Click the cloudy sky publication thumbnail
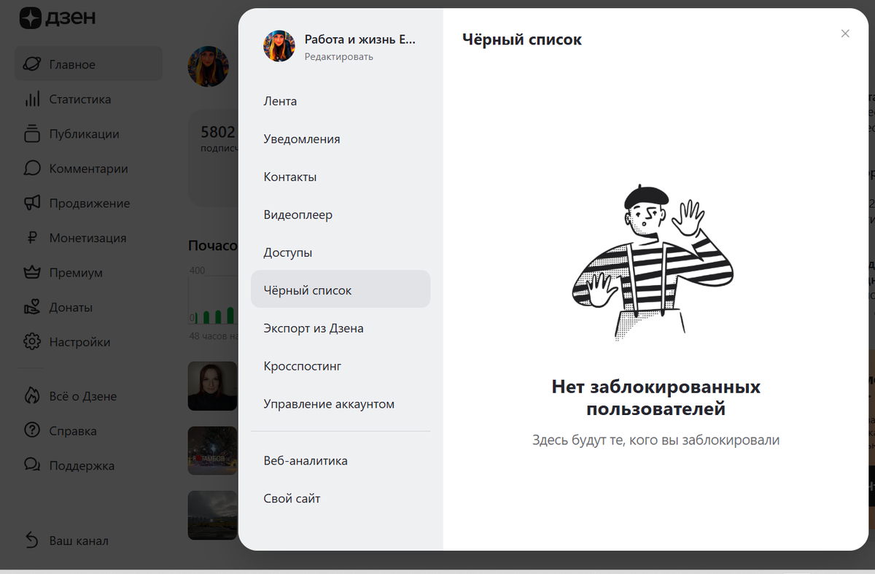875x574 pixels. 213,515
